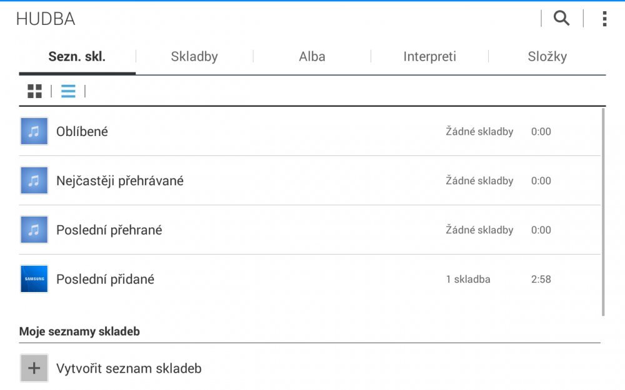This screenshot has height=390, width=625.
Task: Open the Nejčastěji přehrávané playlist
Action: point(120,181)
